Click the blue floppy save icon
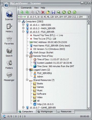The width and height of the screenshot is (92, 120). [53, 12]
